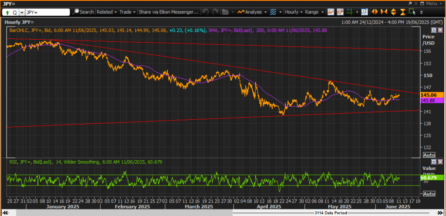Screen dimensions: 446x216
Task: Click the blue add-chart panel icon
Action: click(364, 12)
